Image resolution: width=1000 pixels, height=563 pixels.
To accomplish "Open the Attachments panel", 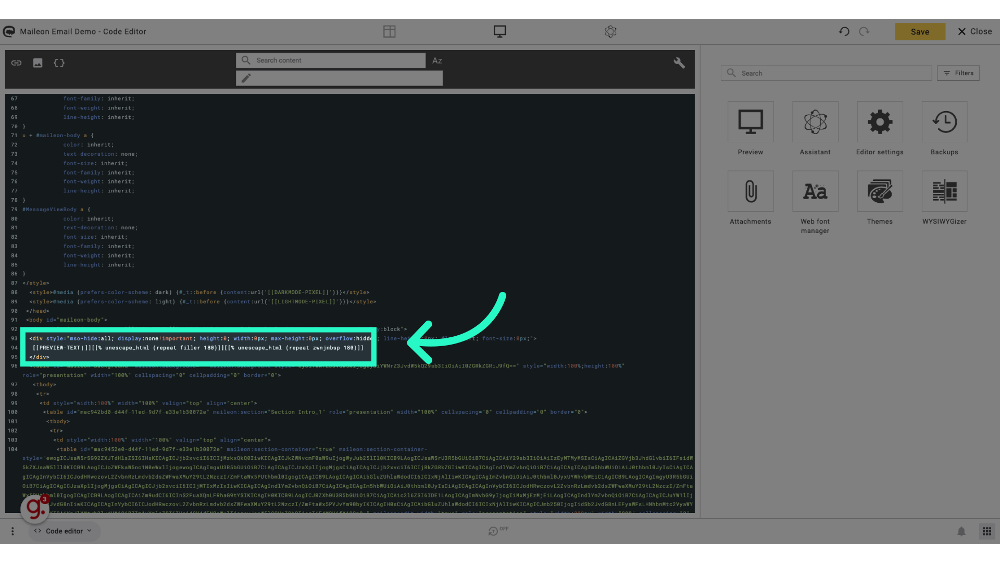I will point(750,199).
